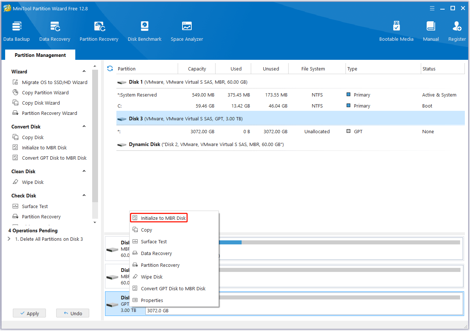
Task: Click the Disk 3 drive icon in the bottom disk map
Action: point(112,305)
